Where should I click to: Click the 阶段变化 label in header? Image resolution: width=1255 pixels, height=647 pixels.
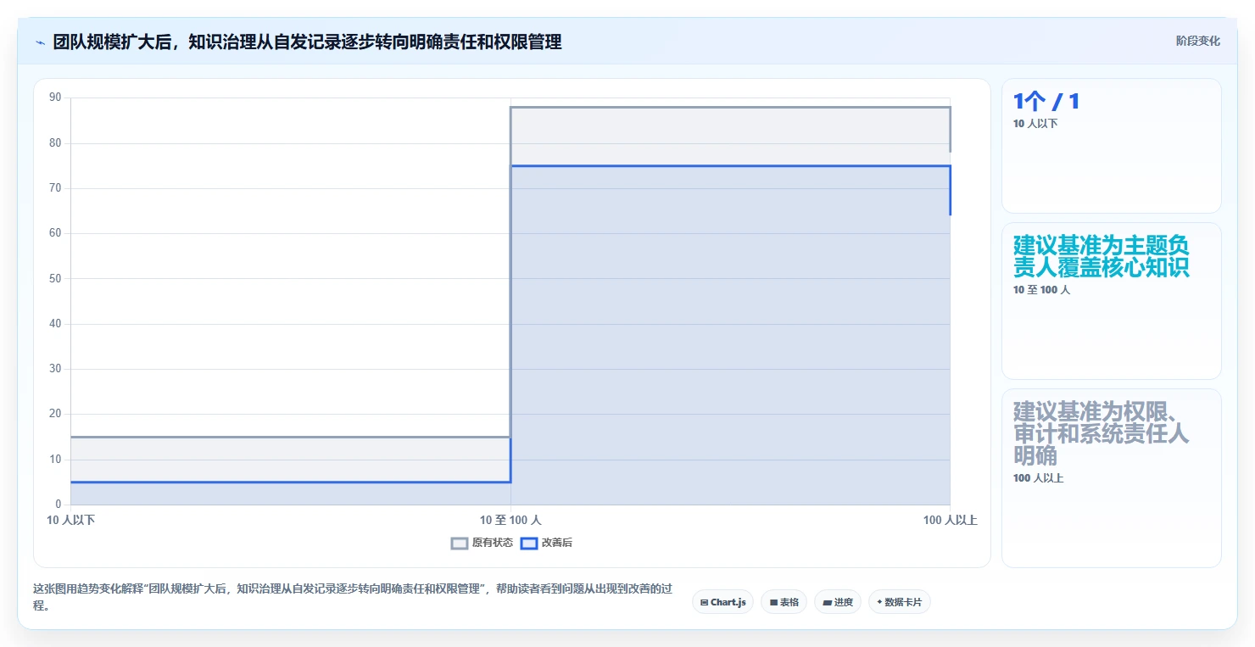point(1198,41)
